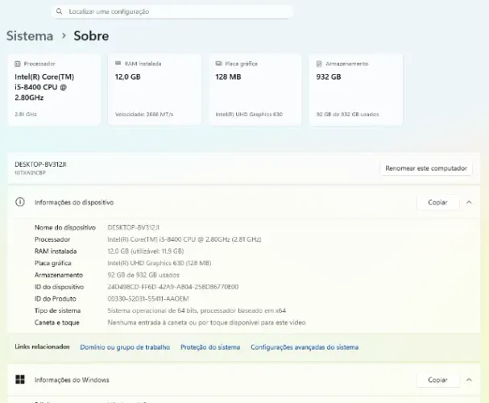Click the Sobre page title
The height and width of the screenshot is (403, 489).
[x=91, y=36]
